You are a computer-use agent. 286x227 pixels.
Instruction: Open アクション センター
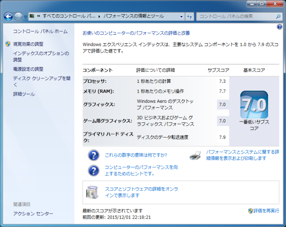[x=33, y=214]
